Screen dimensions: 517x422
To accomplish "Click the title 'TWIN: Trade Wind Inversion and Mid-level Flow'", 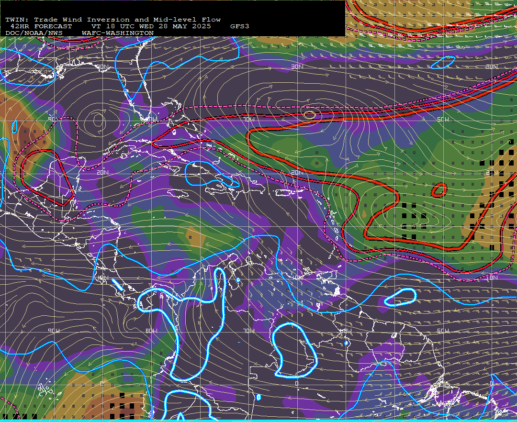I will pos(113,20).
